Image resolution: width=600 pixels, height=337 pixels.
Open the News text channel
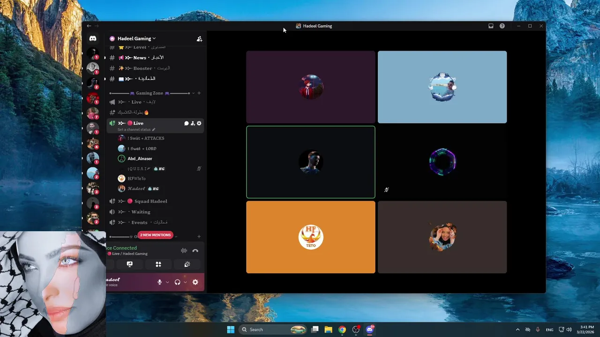pyautogui.click(x=155, y=58)
